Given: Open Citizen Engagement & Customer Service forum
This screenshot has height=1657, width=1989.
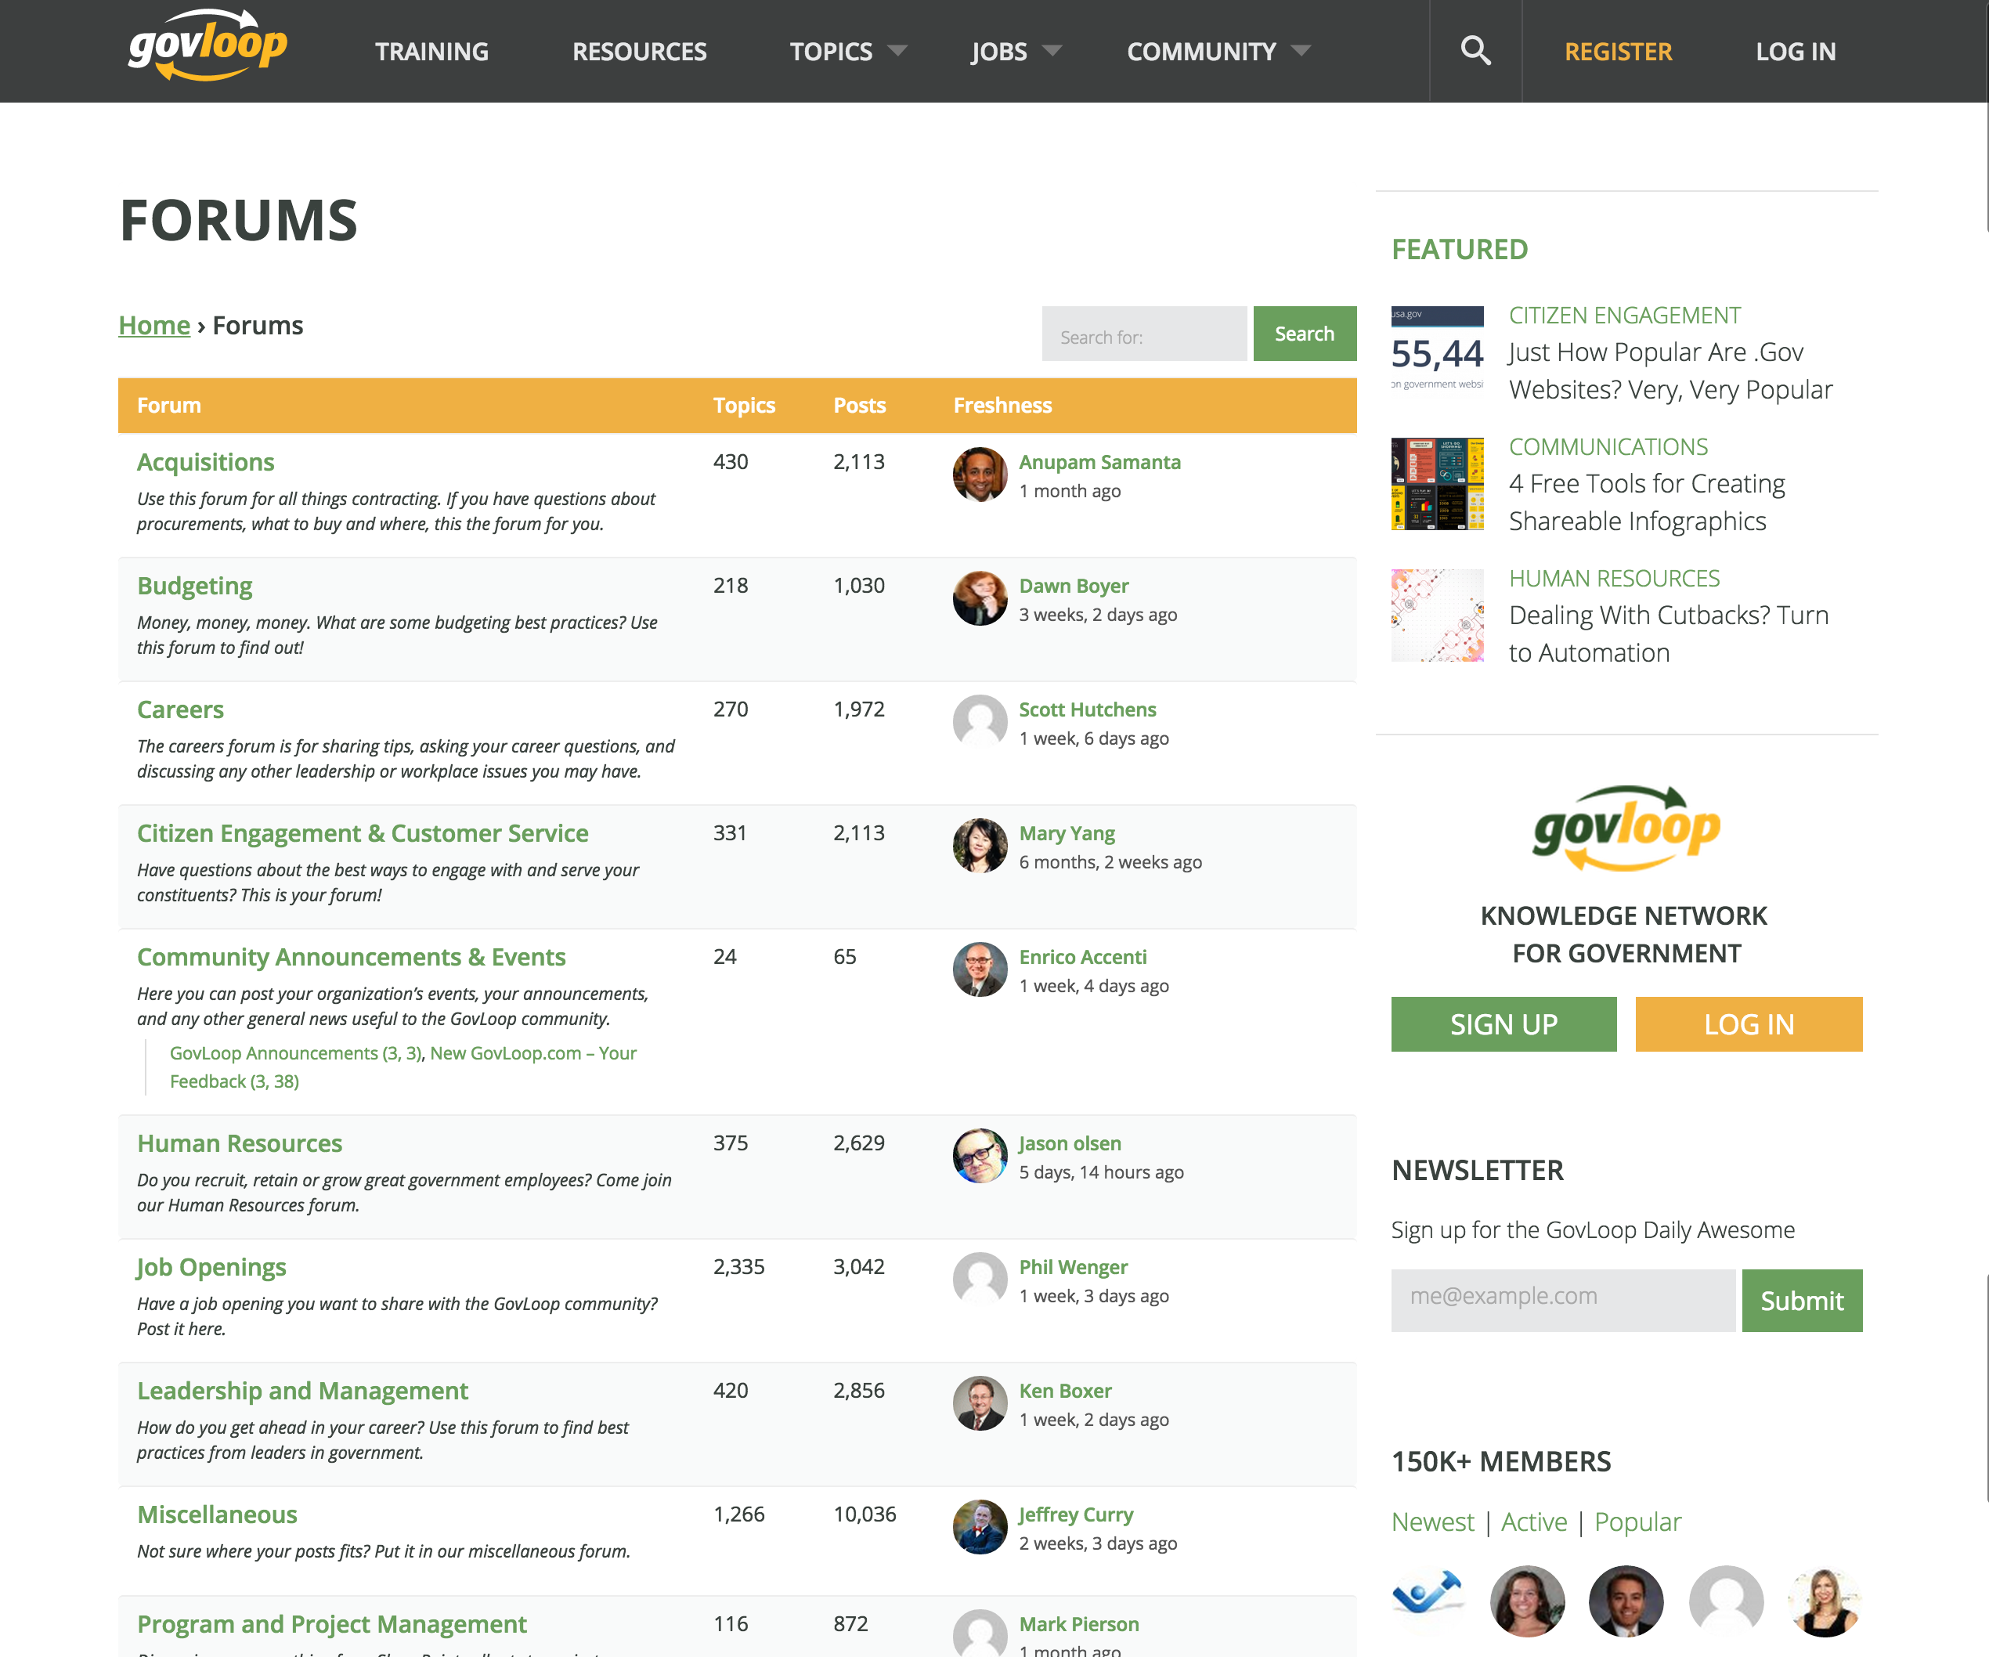Looking at the screenshot, I should tap(363, 834).
